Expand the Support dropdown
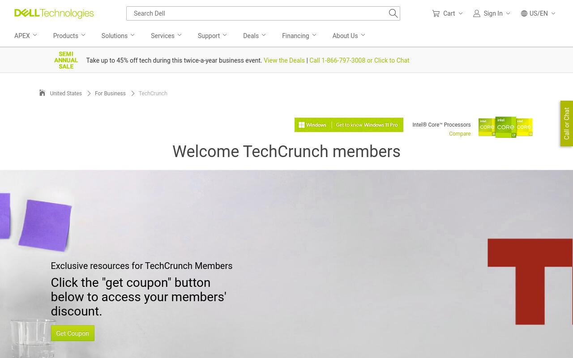The height and width of the screenshot is (358, 573). [212, 36]
